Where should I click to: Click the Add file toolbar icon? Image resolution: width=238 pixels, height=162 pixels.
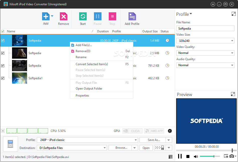(x=46, y=16)
